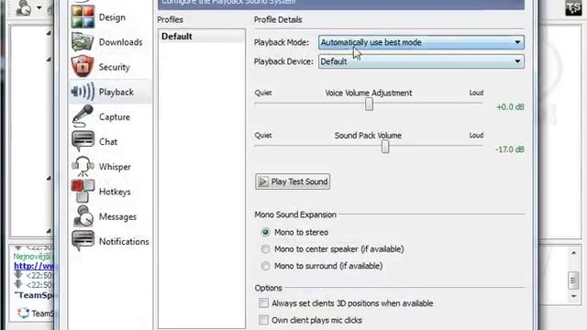This screenshot has width=587, height=330.
Task: Click the +0.0 dB voice volume value
Action: point(510,107)
